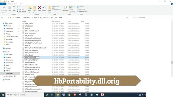Select OneDrive in navigation pane
This screenshot has height=97, width=173.
tap(8, 48)
